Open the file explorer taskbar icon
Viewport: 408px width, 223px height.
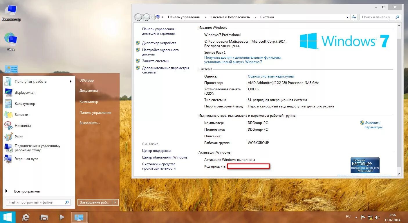pos(44,217)
